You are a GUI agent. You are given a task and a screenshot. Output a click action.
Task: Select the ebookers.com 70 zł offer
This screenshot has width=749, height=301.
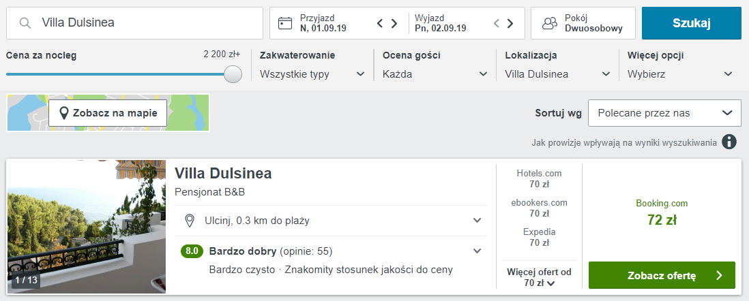point(540,208)
